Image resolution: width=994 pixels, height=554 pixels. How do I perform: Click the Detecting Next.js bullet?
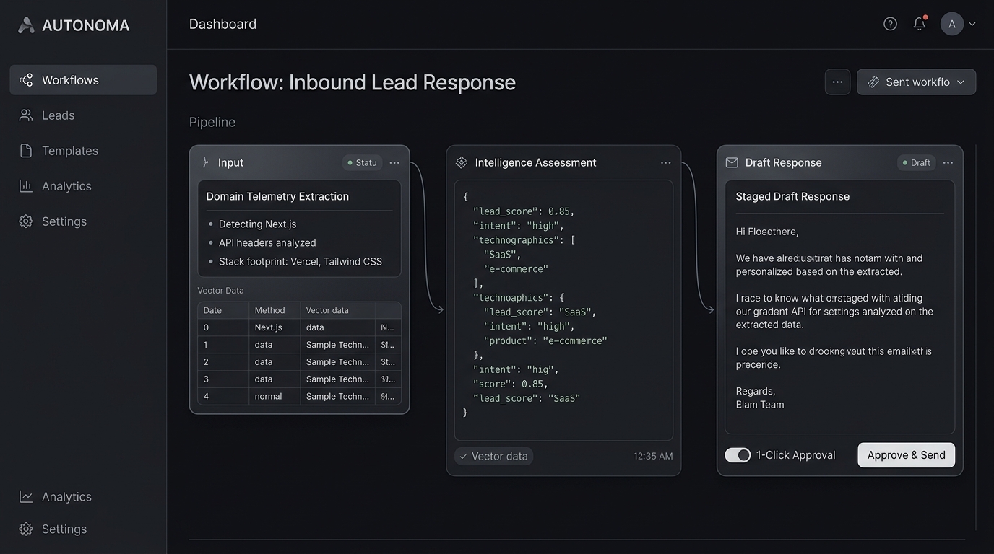tap(257, 224)
